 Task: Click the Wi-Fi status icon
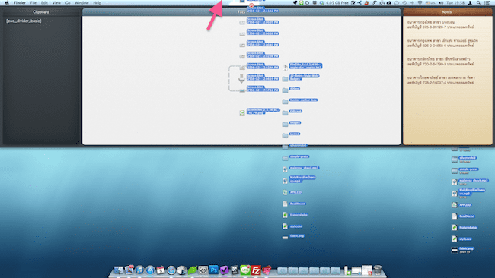[x=420, y=3]
